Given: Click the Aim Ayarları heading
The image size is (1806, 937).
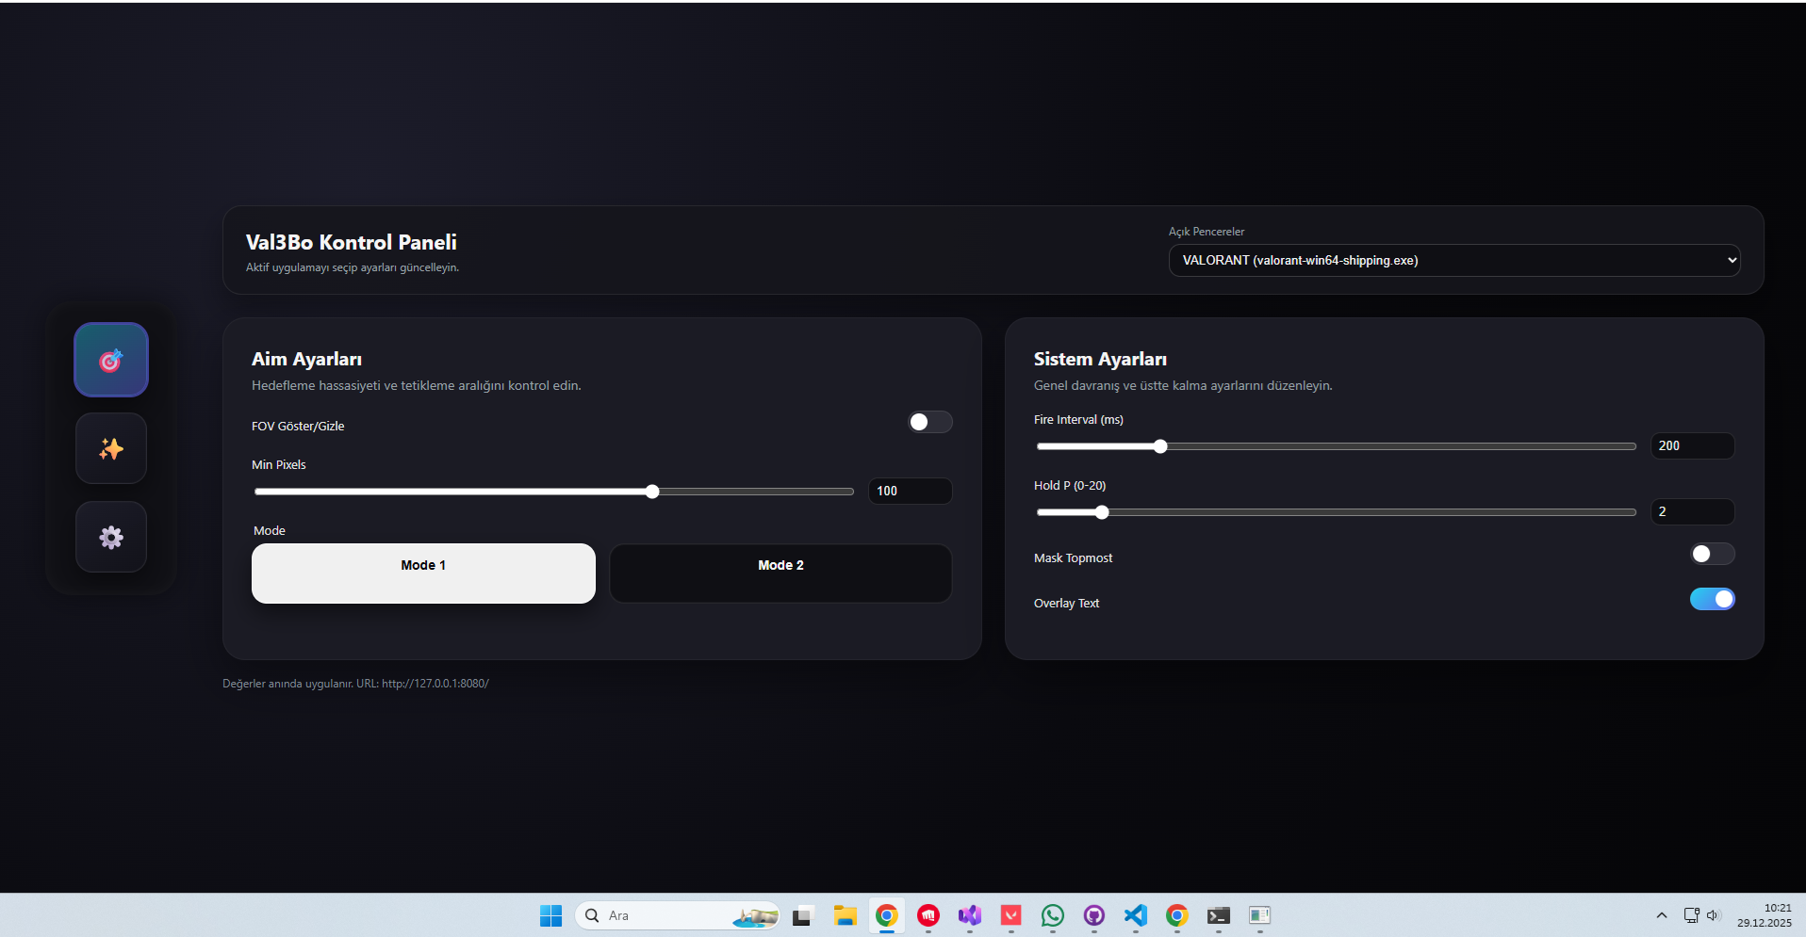Looking at the screenshot, I should click(306, 359).
